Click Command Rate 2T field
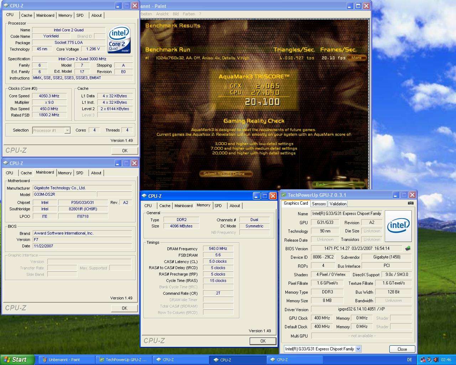The width and height of the screenshot is (456, 365). pos(218,293)
